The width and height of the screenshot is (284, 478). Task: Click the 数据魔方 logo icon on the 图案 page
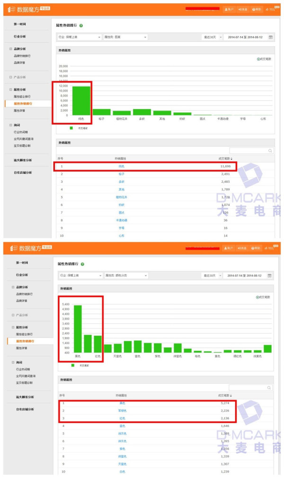coord(11,9)
